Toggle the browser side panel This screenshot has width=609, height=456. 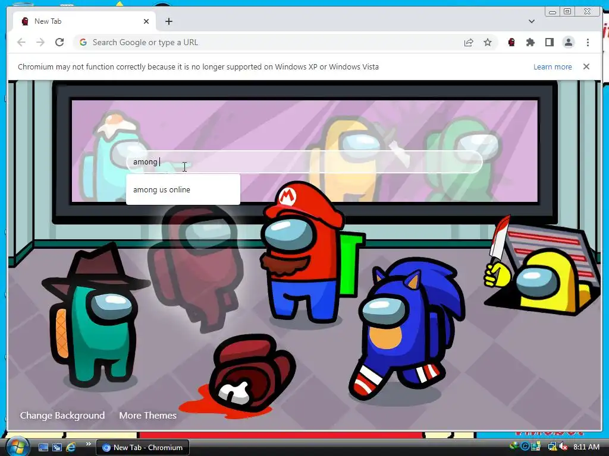pos(549,42)
